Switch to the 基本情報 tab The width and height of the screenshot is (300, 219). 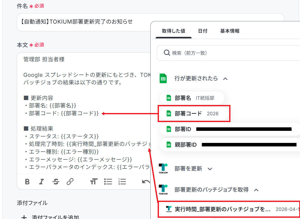pos(230,31)
